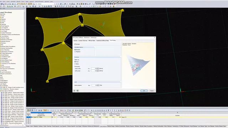Select the Form-Finding tab

pos(113,41)
